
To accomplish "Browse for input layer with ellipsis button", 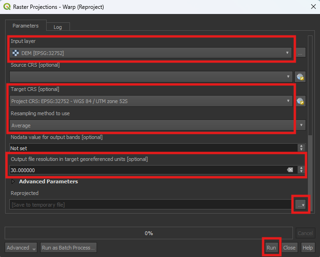I will [x=300, y=53].
